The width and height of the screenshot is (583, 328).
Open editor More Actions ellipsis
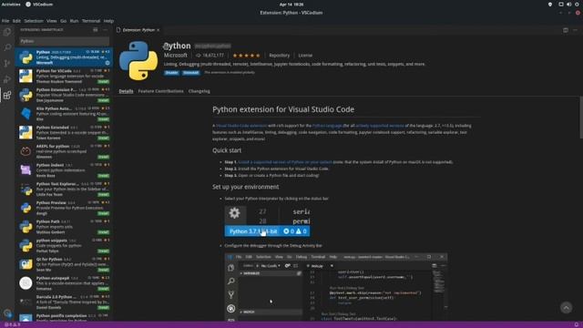pyautogui.click(x=575, y=30)
